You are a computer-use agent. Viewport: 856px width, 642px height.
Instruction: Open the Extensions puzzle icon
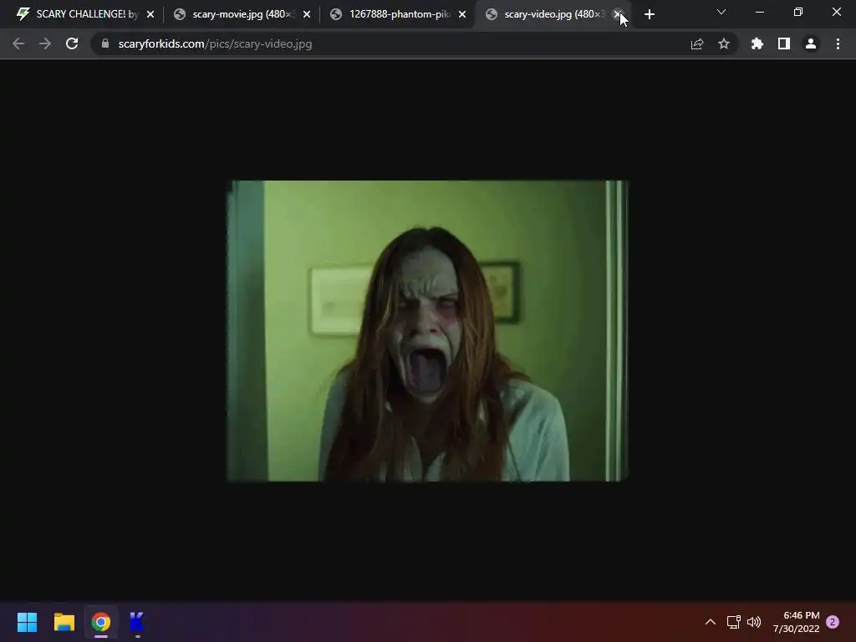[757, 43]
